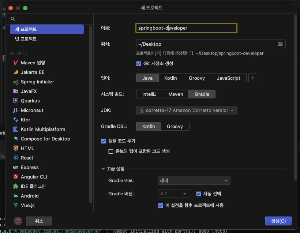
Task: Toggle Git 저장소 생성 checkbox
Action: click(x=139, y=64)
